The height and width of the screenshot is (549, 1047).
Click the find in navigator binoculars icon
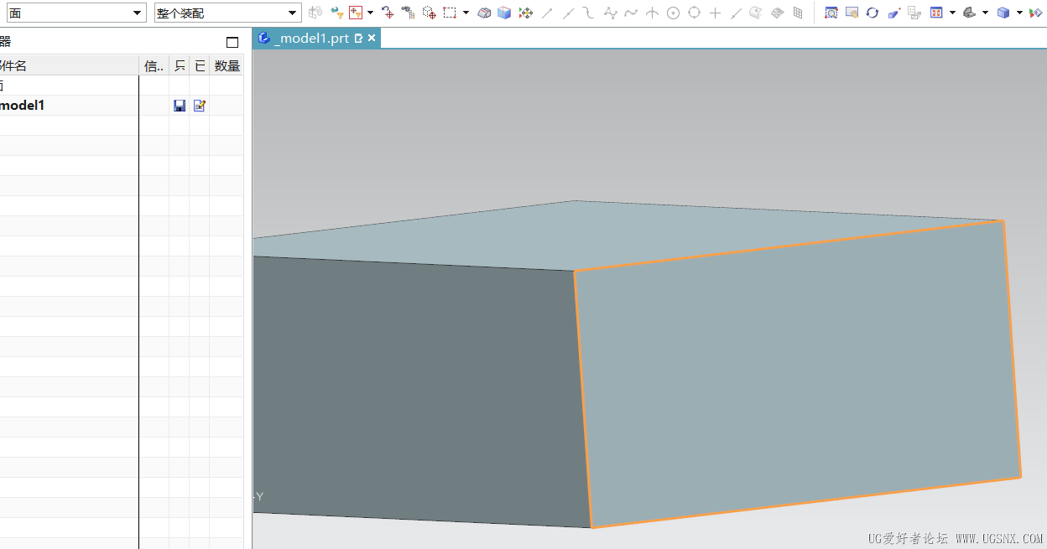[408, 13]
